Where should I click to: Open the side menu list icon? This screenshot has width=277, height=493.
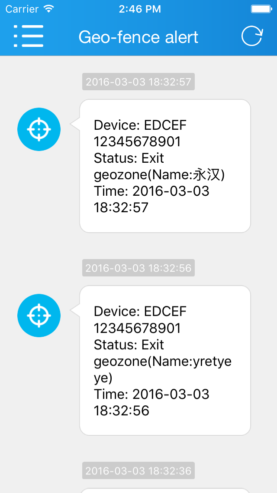29,36
